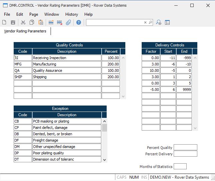The image size is (215, 181).
Task: Click the Paste clipboard icon
Action: pos(41,22)
